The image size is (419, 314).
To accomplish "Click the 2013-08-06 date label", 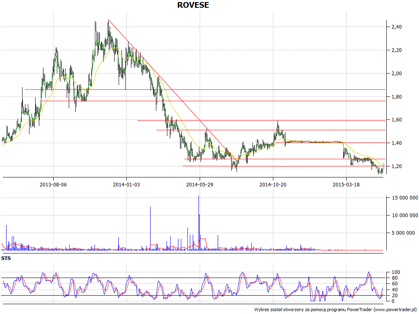I will 53,184.
